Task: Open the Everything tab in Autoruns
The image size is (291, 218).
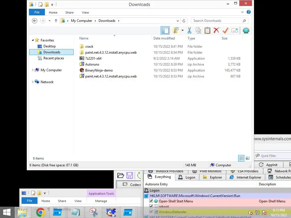Action: pos(159,177)
